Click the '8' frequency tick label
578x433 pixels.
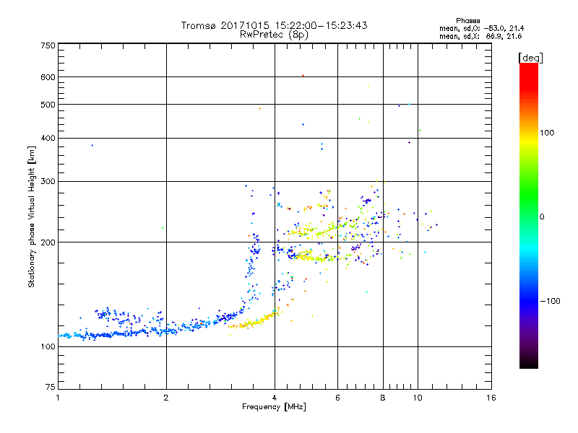point(383,398)
